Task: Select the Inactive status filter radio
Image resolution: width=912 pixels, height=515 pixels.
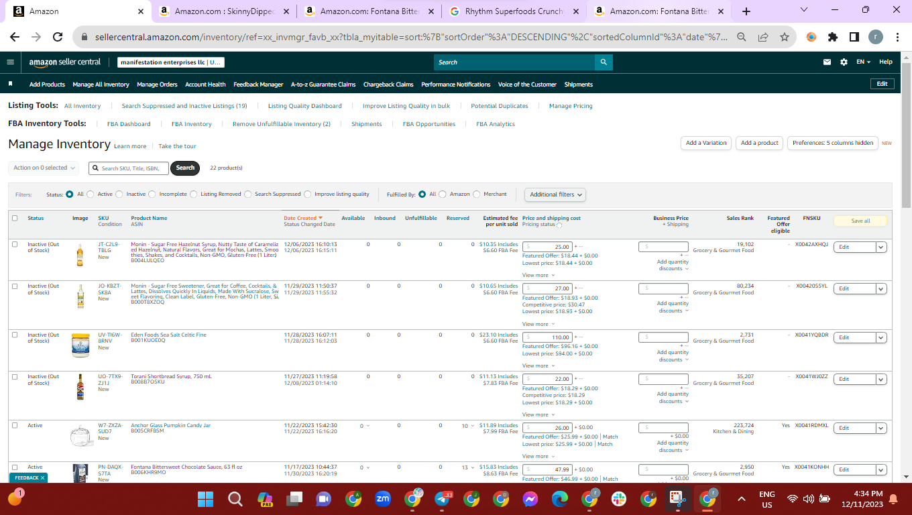Action: tap(119, 194)
